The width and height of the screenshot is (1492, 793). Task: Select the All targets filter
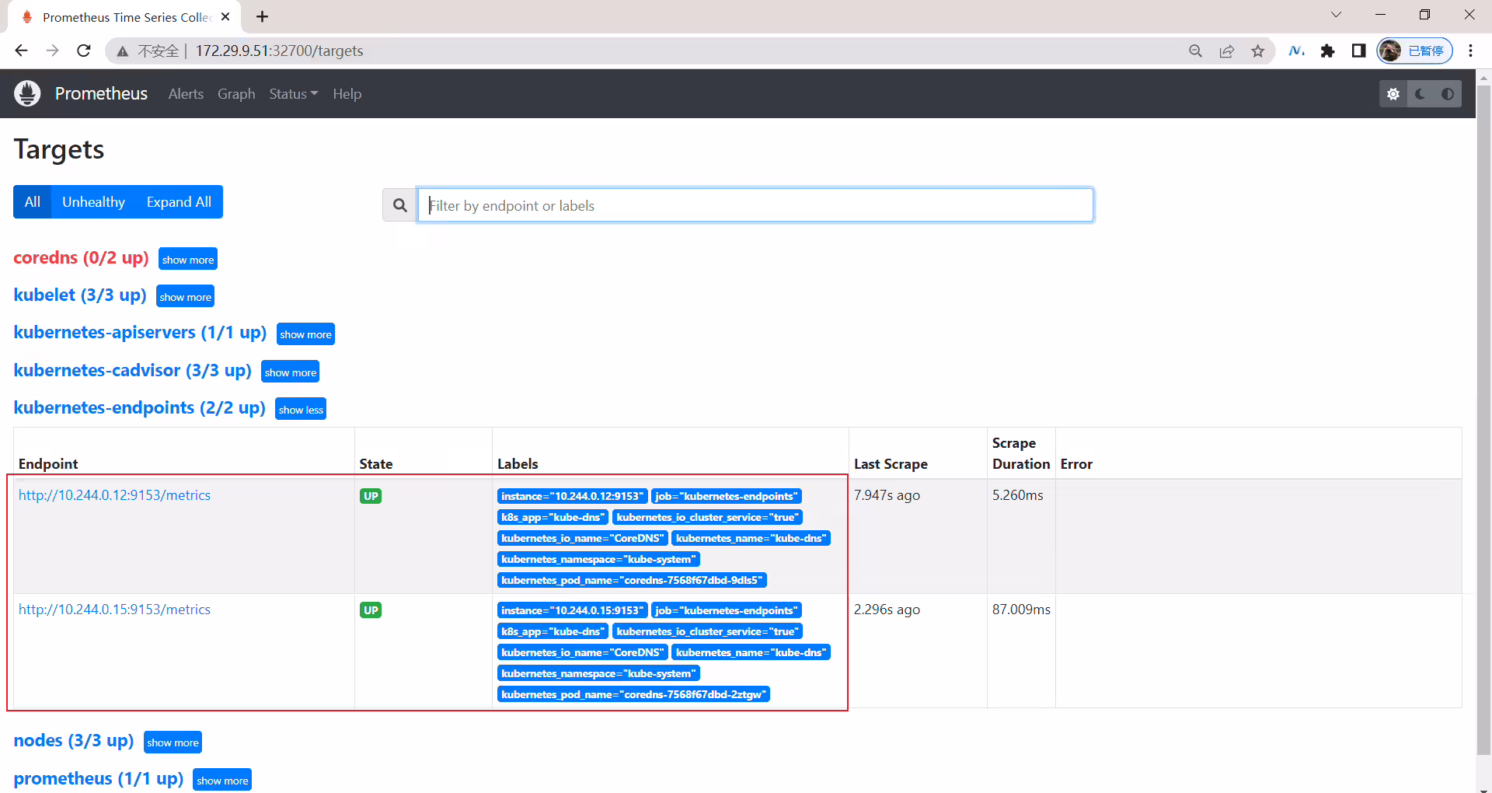coord(32,202)
